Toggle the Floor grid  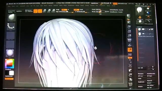click(130, 45)
